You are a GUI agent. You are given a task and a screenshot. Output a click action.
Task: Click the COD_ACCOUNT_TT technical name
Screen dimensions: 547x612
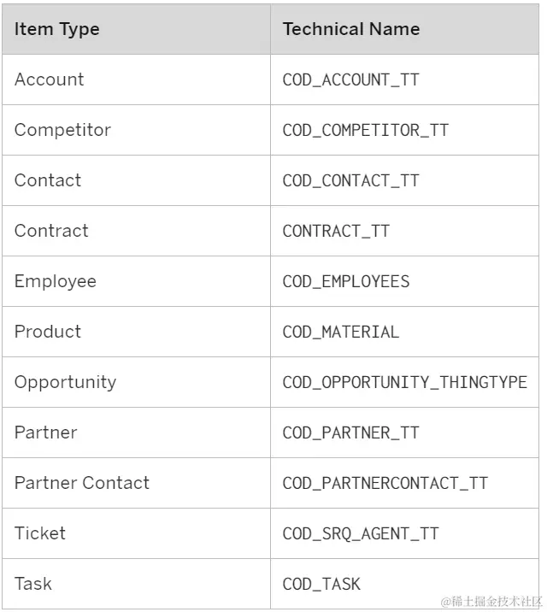pyautogui.click(x=351, y=80)
